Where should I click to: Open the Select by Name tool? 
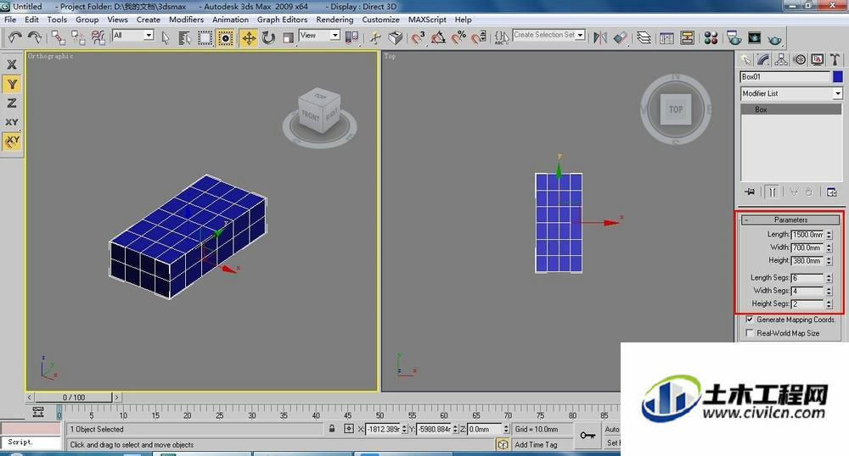(x=184, y=37)
